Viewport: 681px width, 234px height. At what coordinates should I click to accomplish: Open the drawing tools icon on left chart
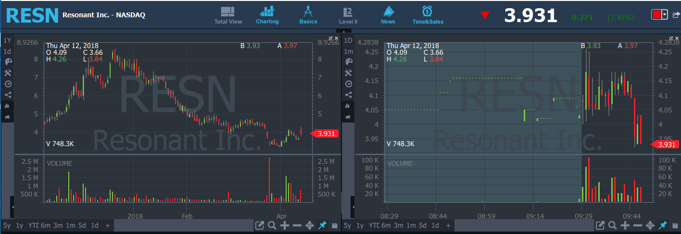coord(8,73)
